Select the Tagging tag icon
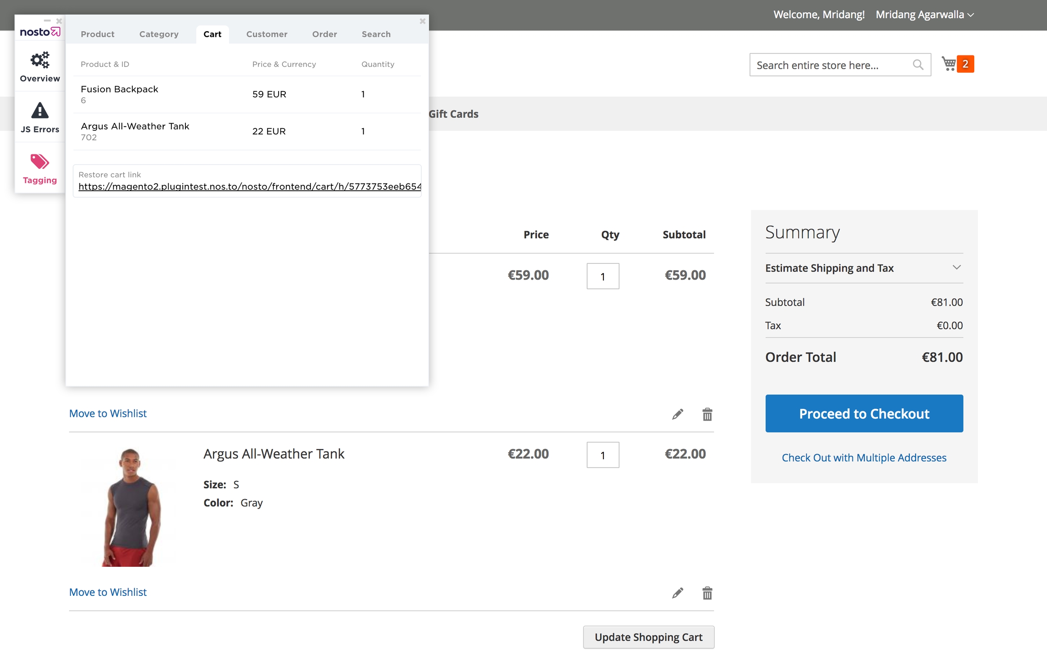This screenshot has width=1047, height=654. 40,162
